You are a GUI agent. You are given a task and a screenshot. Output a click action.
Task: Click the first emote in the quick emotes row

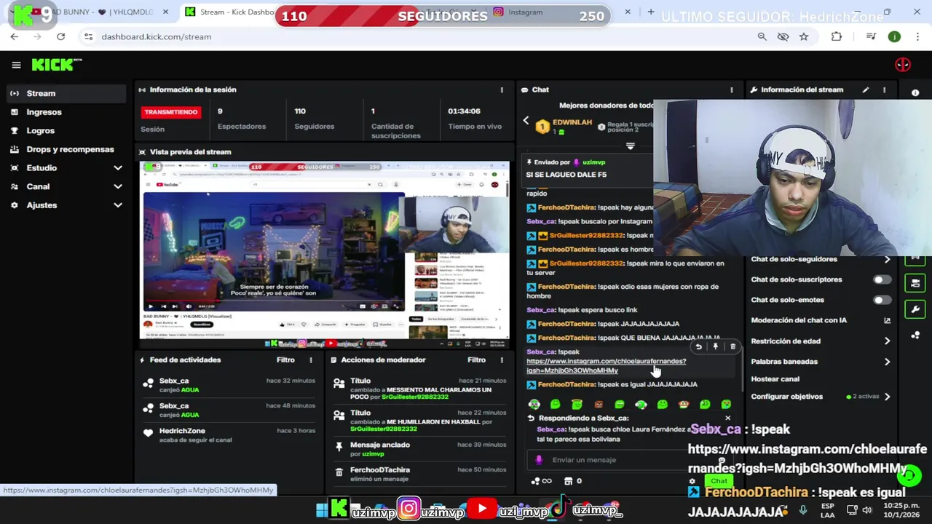(534, 404)
